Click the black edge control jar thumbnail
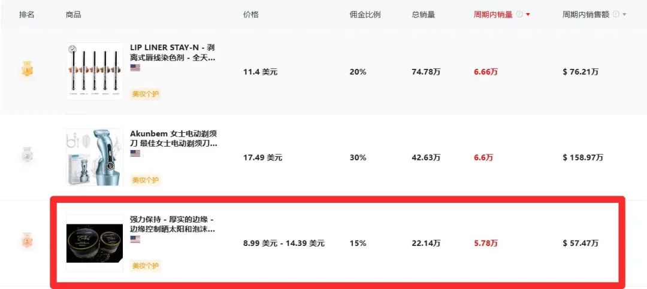 tap(94, 243)
